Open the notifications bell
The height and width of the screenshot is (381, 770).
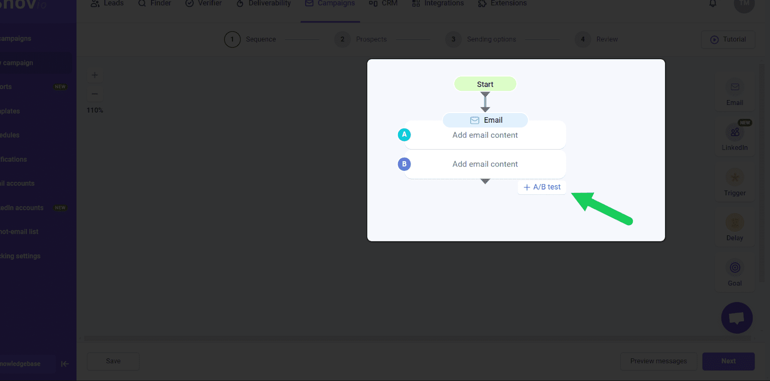[x=713, y=4]
